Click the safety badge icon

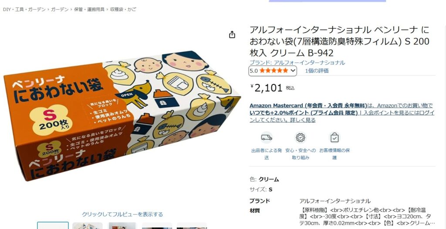click(301, 138)
